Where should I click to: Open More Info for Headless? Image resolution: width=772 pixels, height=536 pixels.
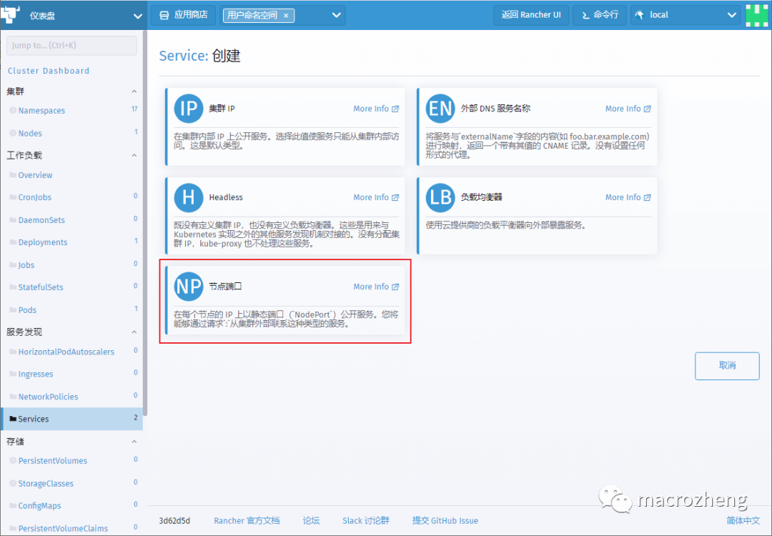point(376,197)
